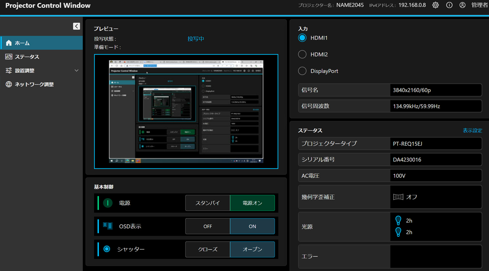
Task: Select ホーム in the sidebar
Action: coord(22,43)
